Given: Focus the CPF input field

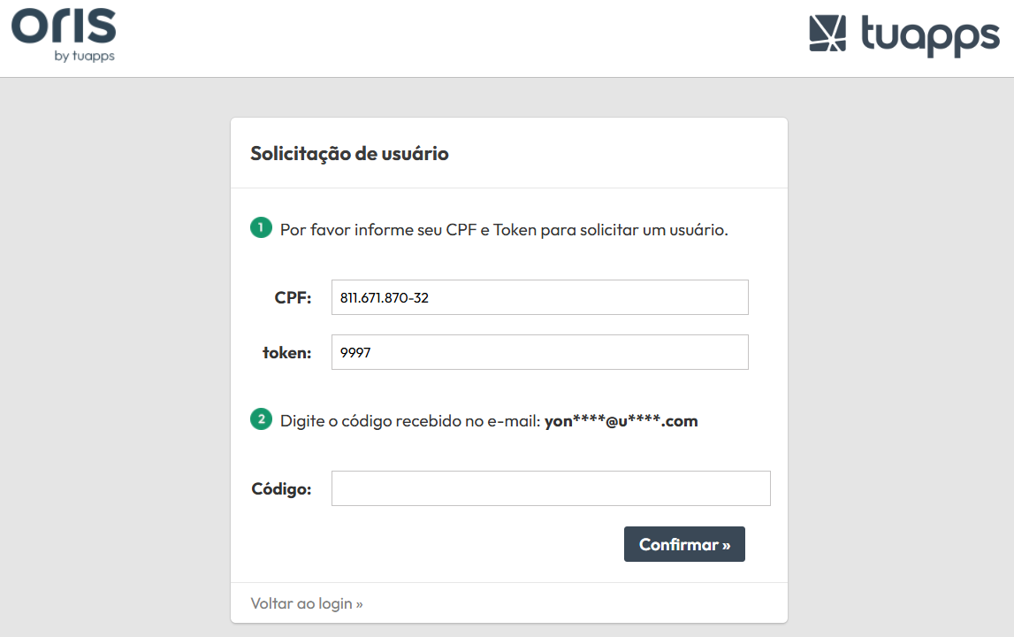Looking at the screenshot, I should pyautogui.click(x=540, y=297).
